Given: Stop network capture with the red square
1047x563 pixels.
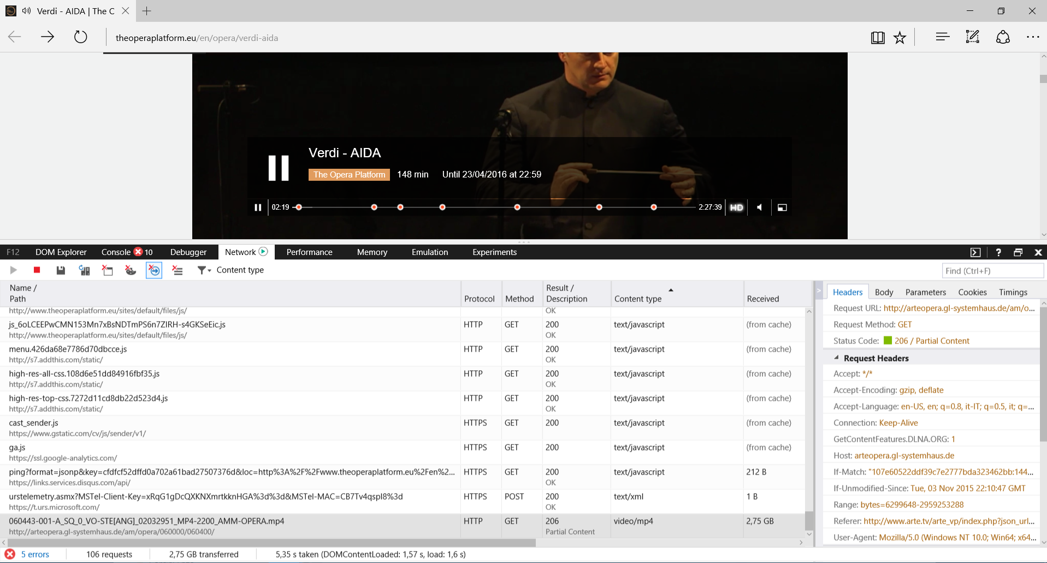Looking at the screenshot, I should click(37, 270).
